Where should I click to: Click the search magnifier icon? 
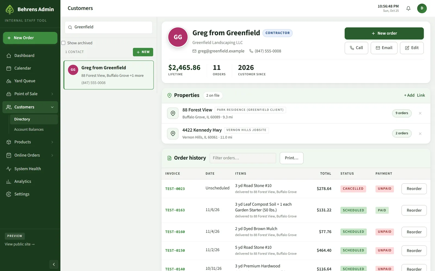click(70, 27)
